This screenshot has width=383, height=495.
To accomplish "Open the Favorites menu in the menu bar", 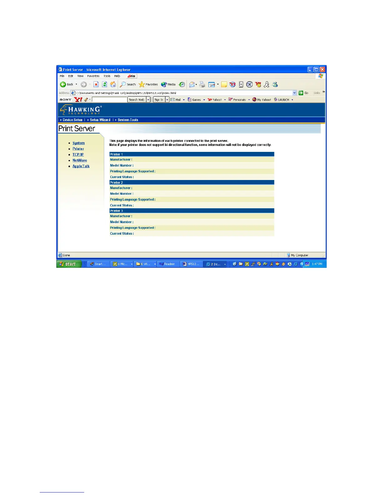I will click(93, 76).
